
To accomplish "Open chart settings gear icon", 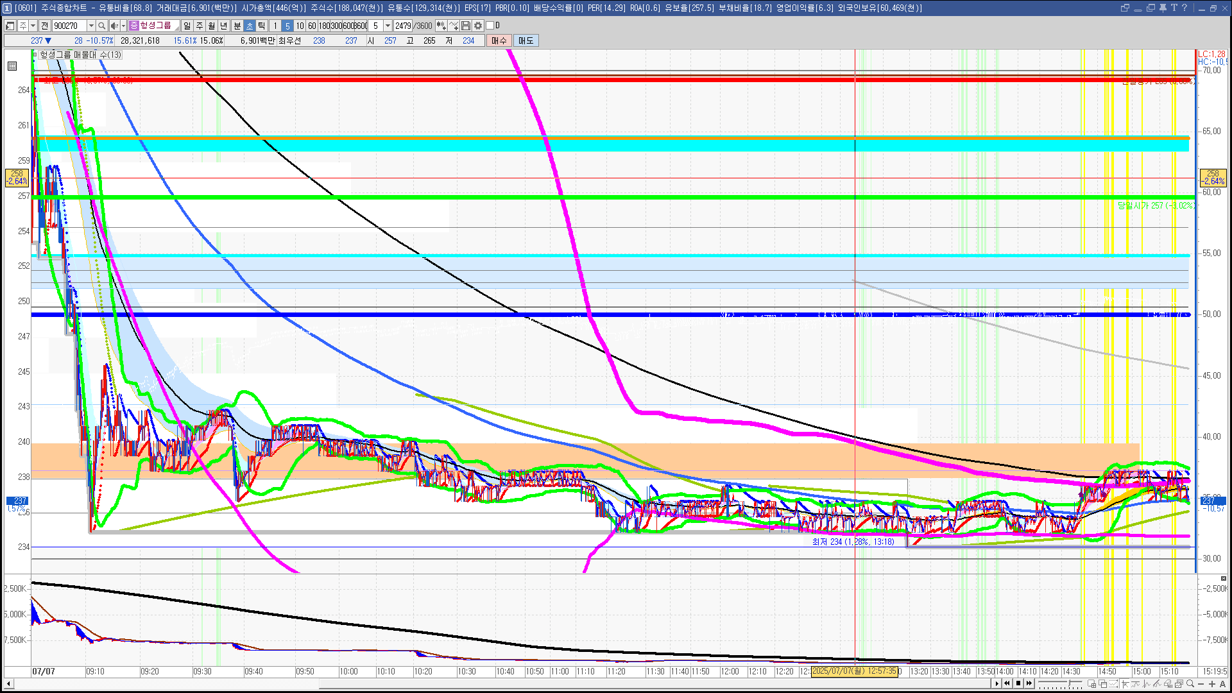I will pyautogui.click(x=478, y=26).
